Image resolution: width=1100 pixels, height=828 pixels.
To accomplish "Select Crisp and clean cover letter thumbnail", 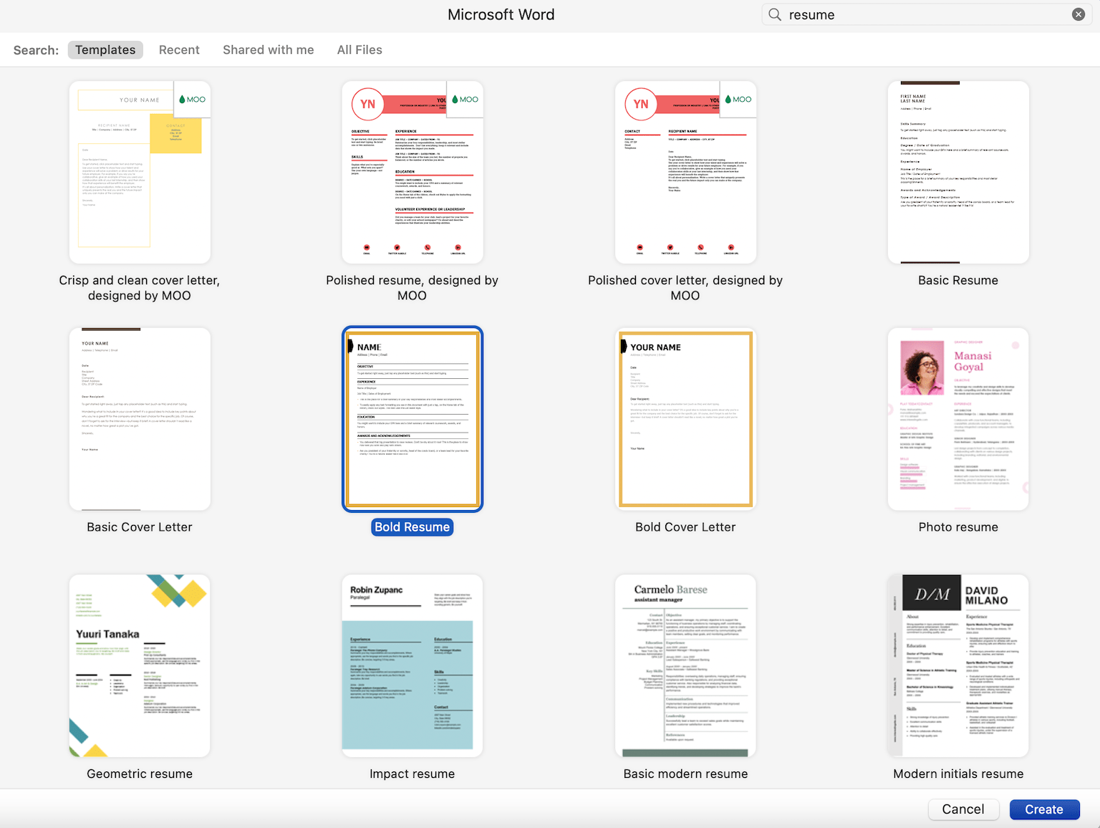I will (140, 172).
